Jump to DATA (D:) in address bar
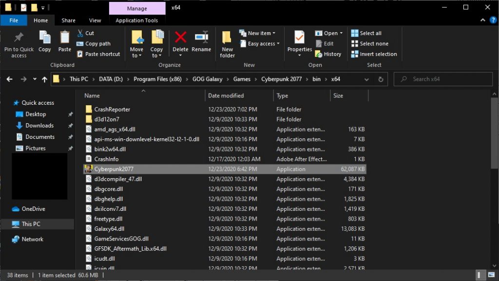This screenshot has width=499, height=281. tap(111, 79)
